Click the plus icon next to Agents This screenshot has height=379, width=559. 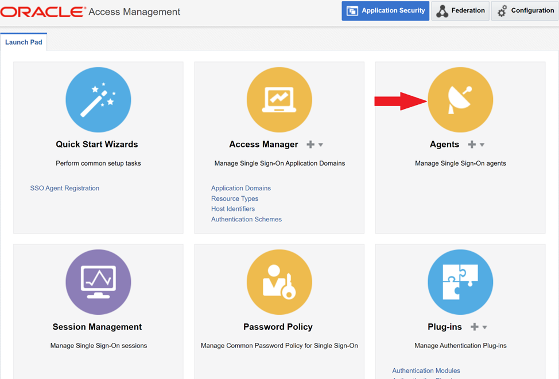(x=472, y=145)
